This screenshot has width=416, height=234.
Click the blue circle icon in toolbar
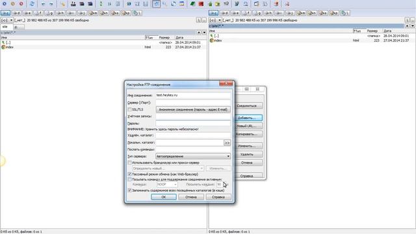[x=5, y=4]
